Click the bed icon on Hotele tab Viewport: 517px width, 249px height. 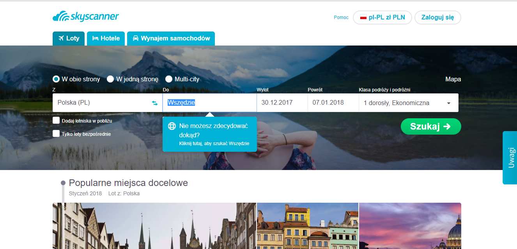(x=95, y=39)
